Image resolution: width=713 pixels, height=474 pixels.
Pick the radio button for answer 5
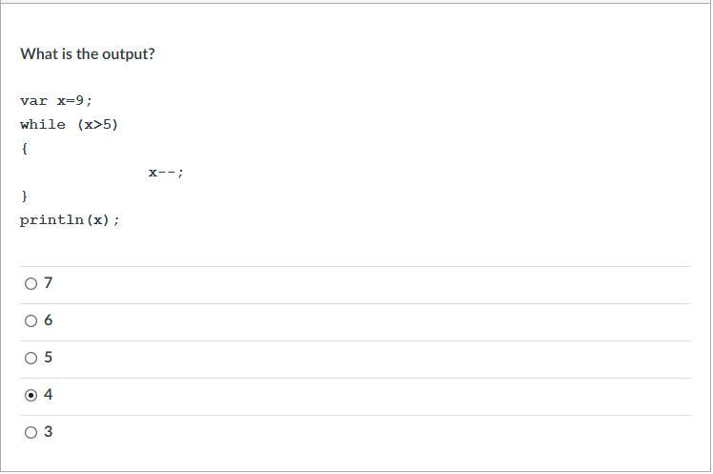click(31, 358)
